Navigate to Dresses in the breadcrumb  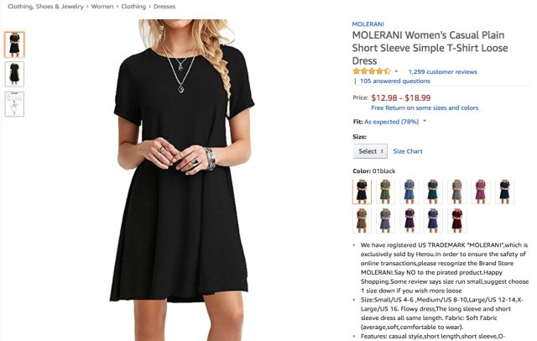coord(164,7)
